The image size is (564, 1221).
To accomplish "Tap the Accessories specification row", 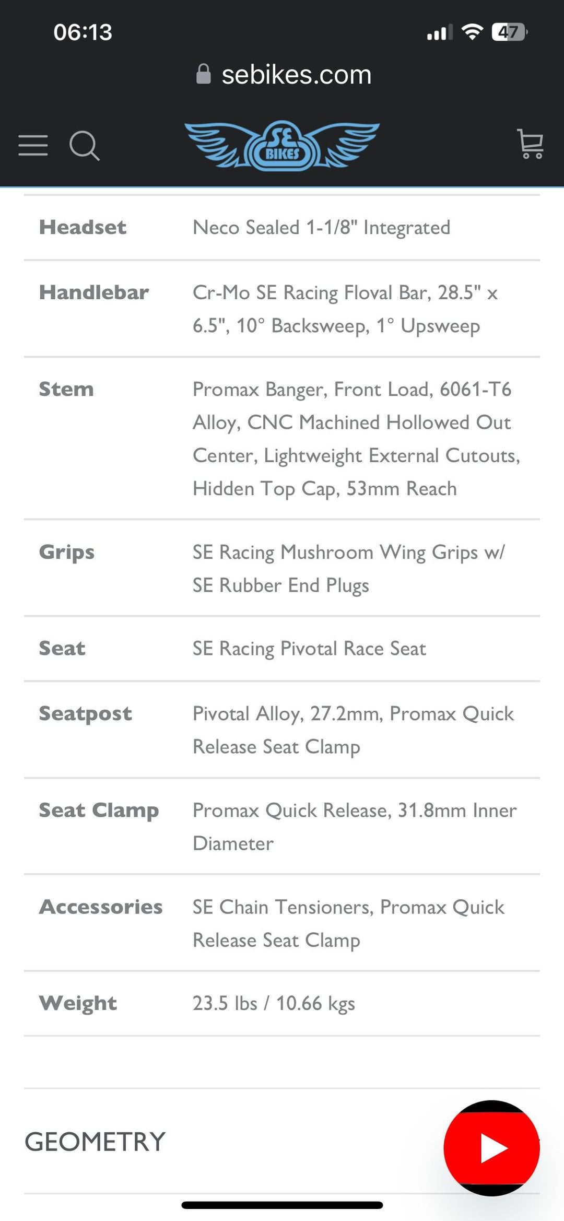I will click(282, 923).
